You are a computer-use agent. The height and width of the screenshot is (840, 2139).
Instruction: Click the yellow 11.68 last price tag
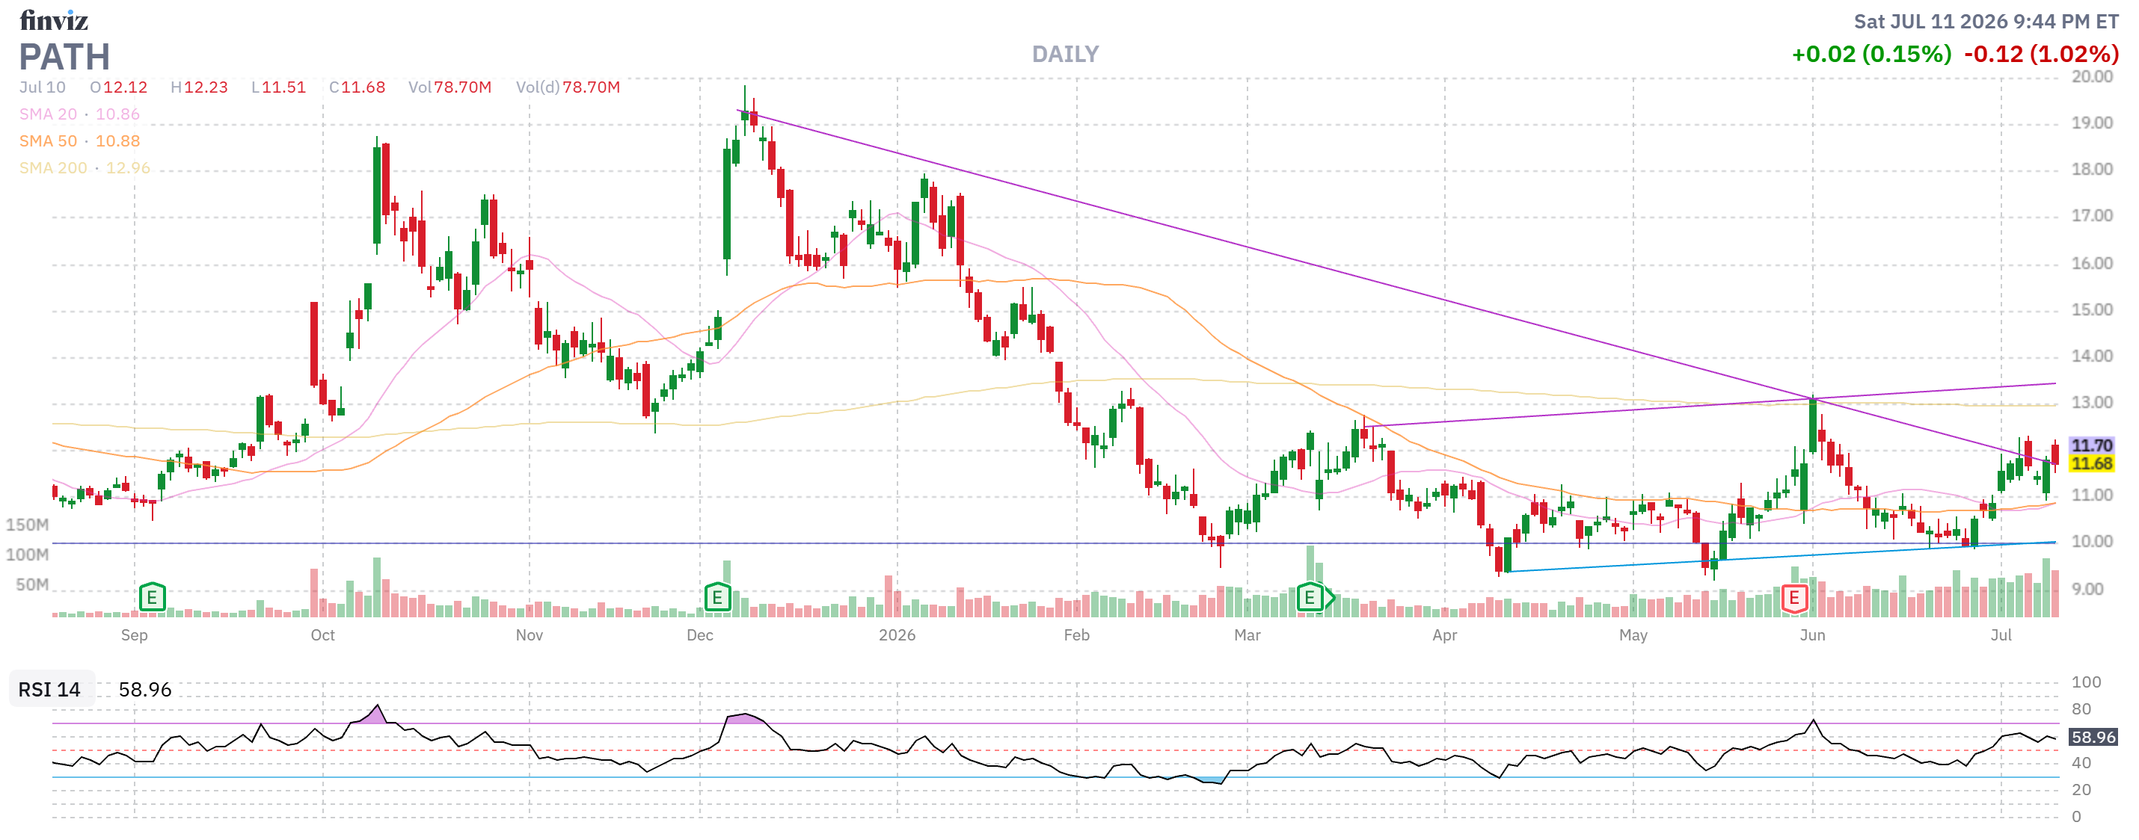2092,464
